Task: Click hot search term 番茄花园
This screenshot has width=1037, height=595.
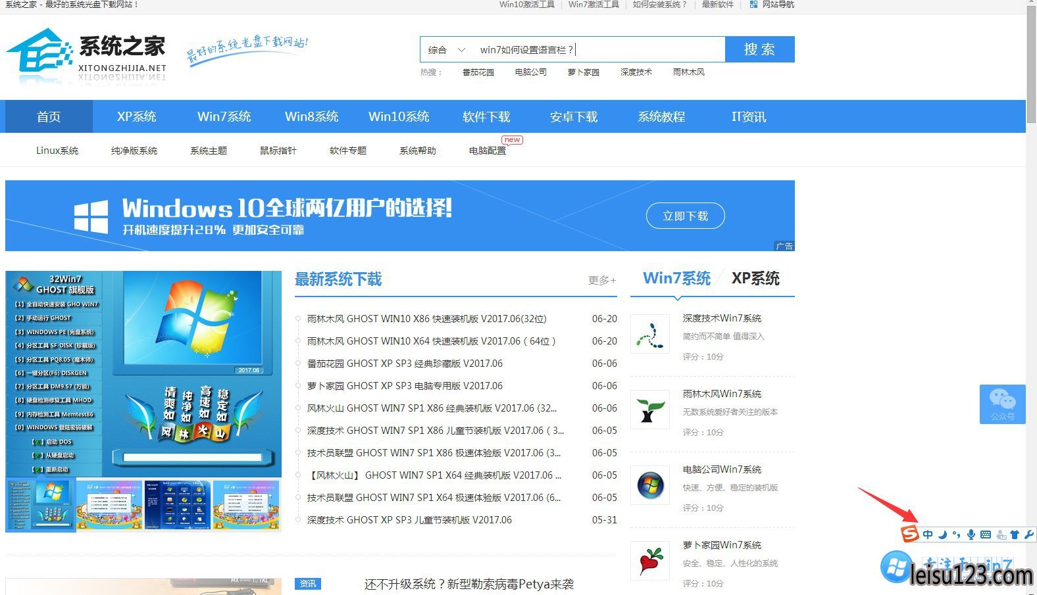Action: [478, 72]
